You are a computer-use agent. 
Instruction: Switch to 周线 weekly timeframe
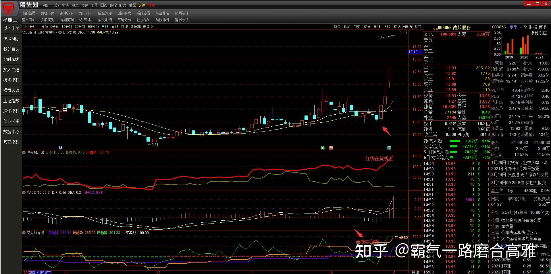pos(115,27)
